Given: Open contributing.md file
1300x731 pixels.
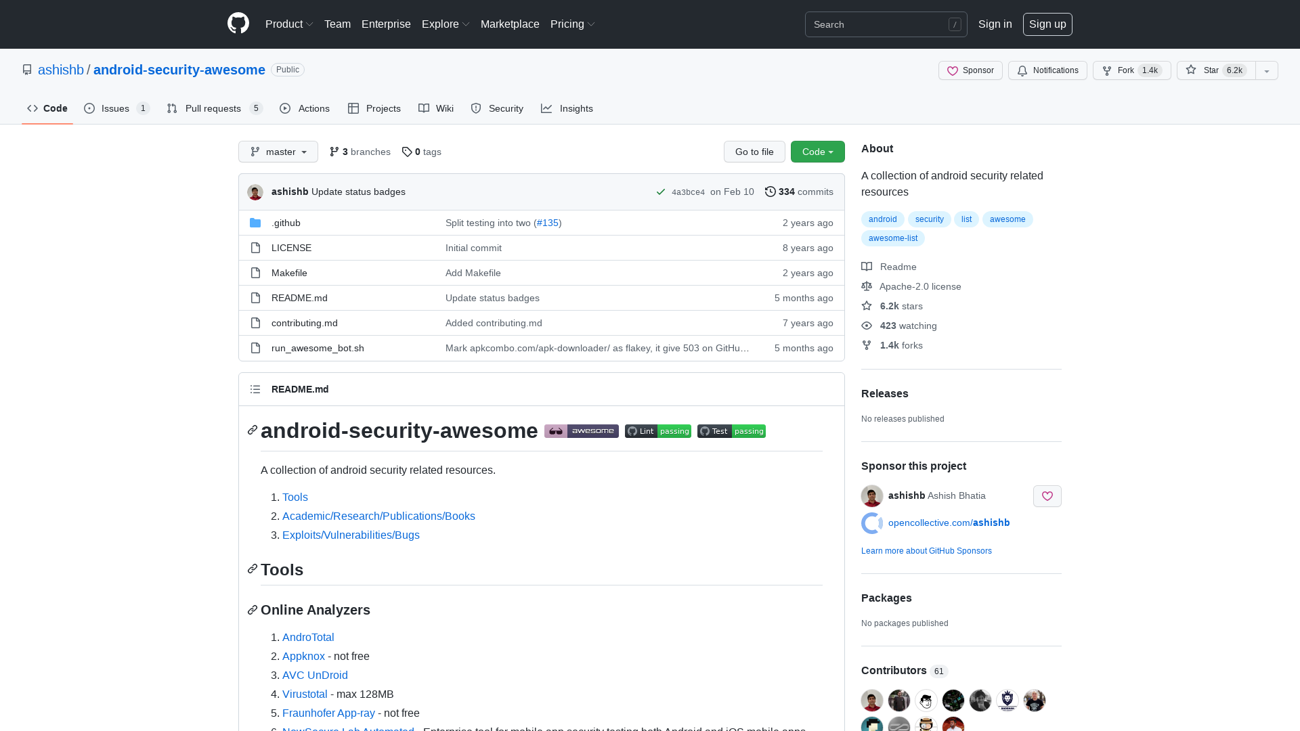Looking at the screenshot, I should tap(305, 323).
